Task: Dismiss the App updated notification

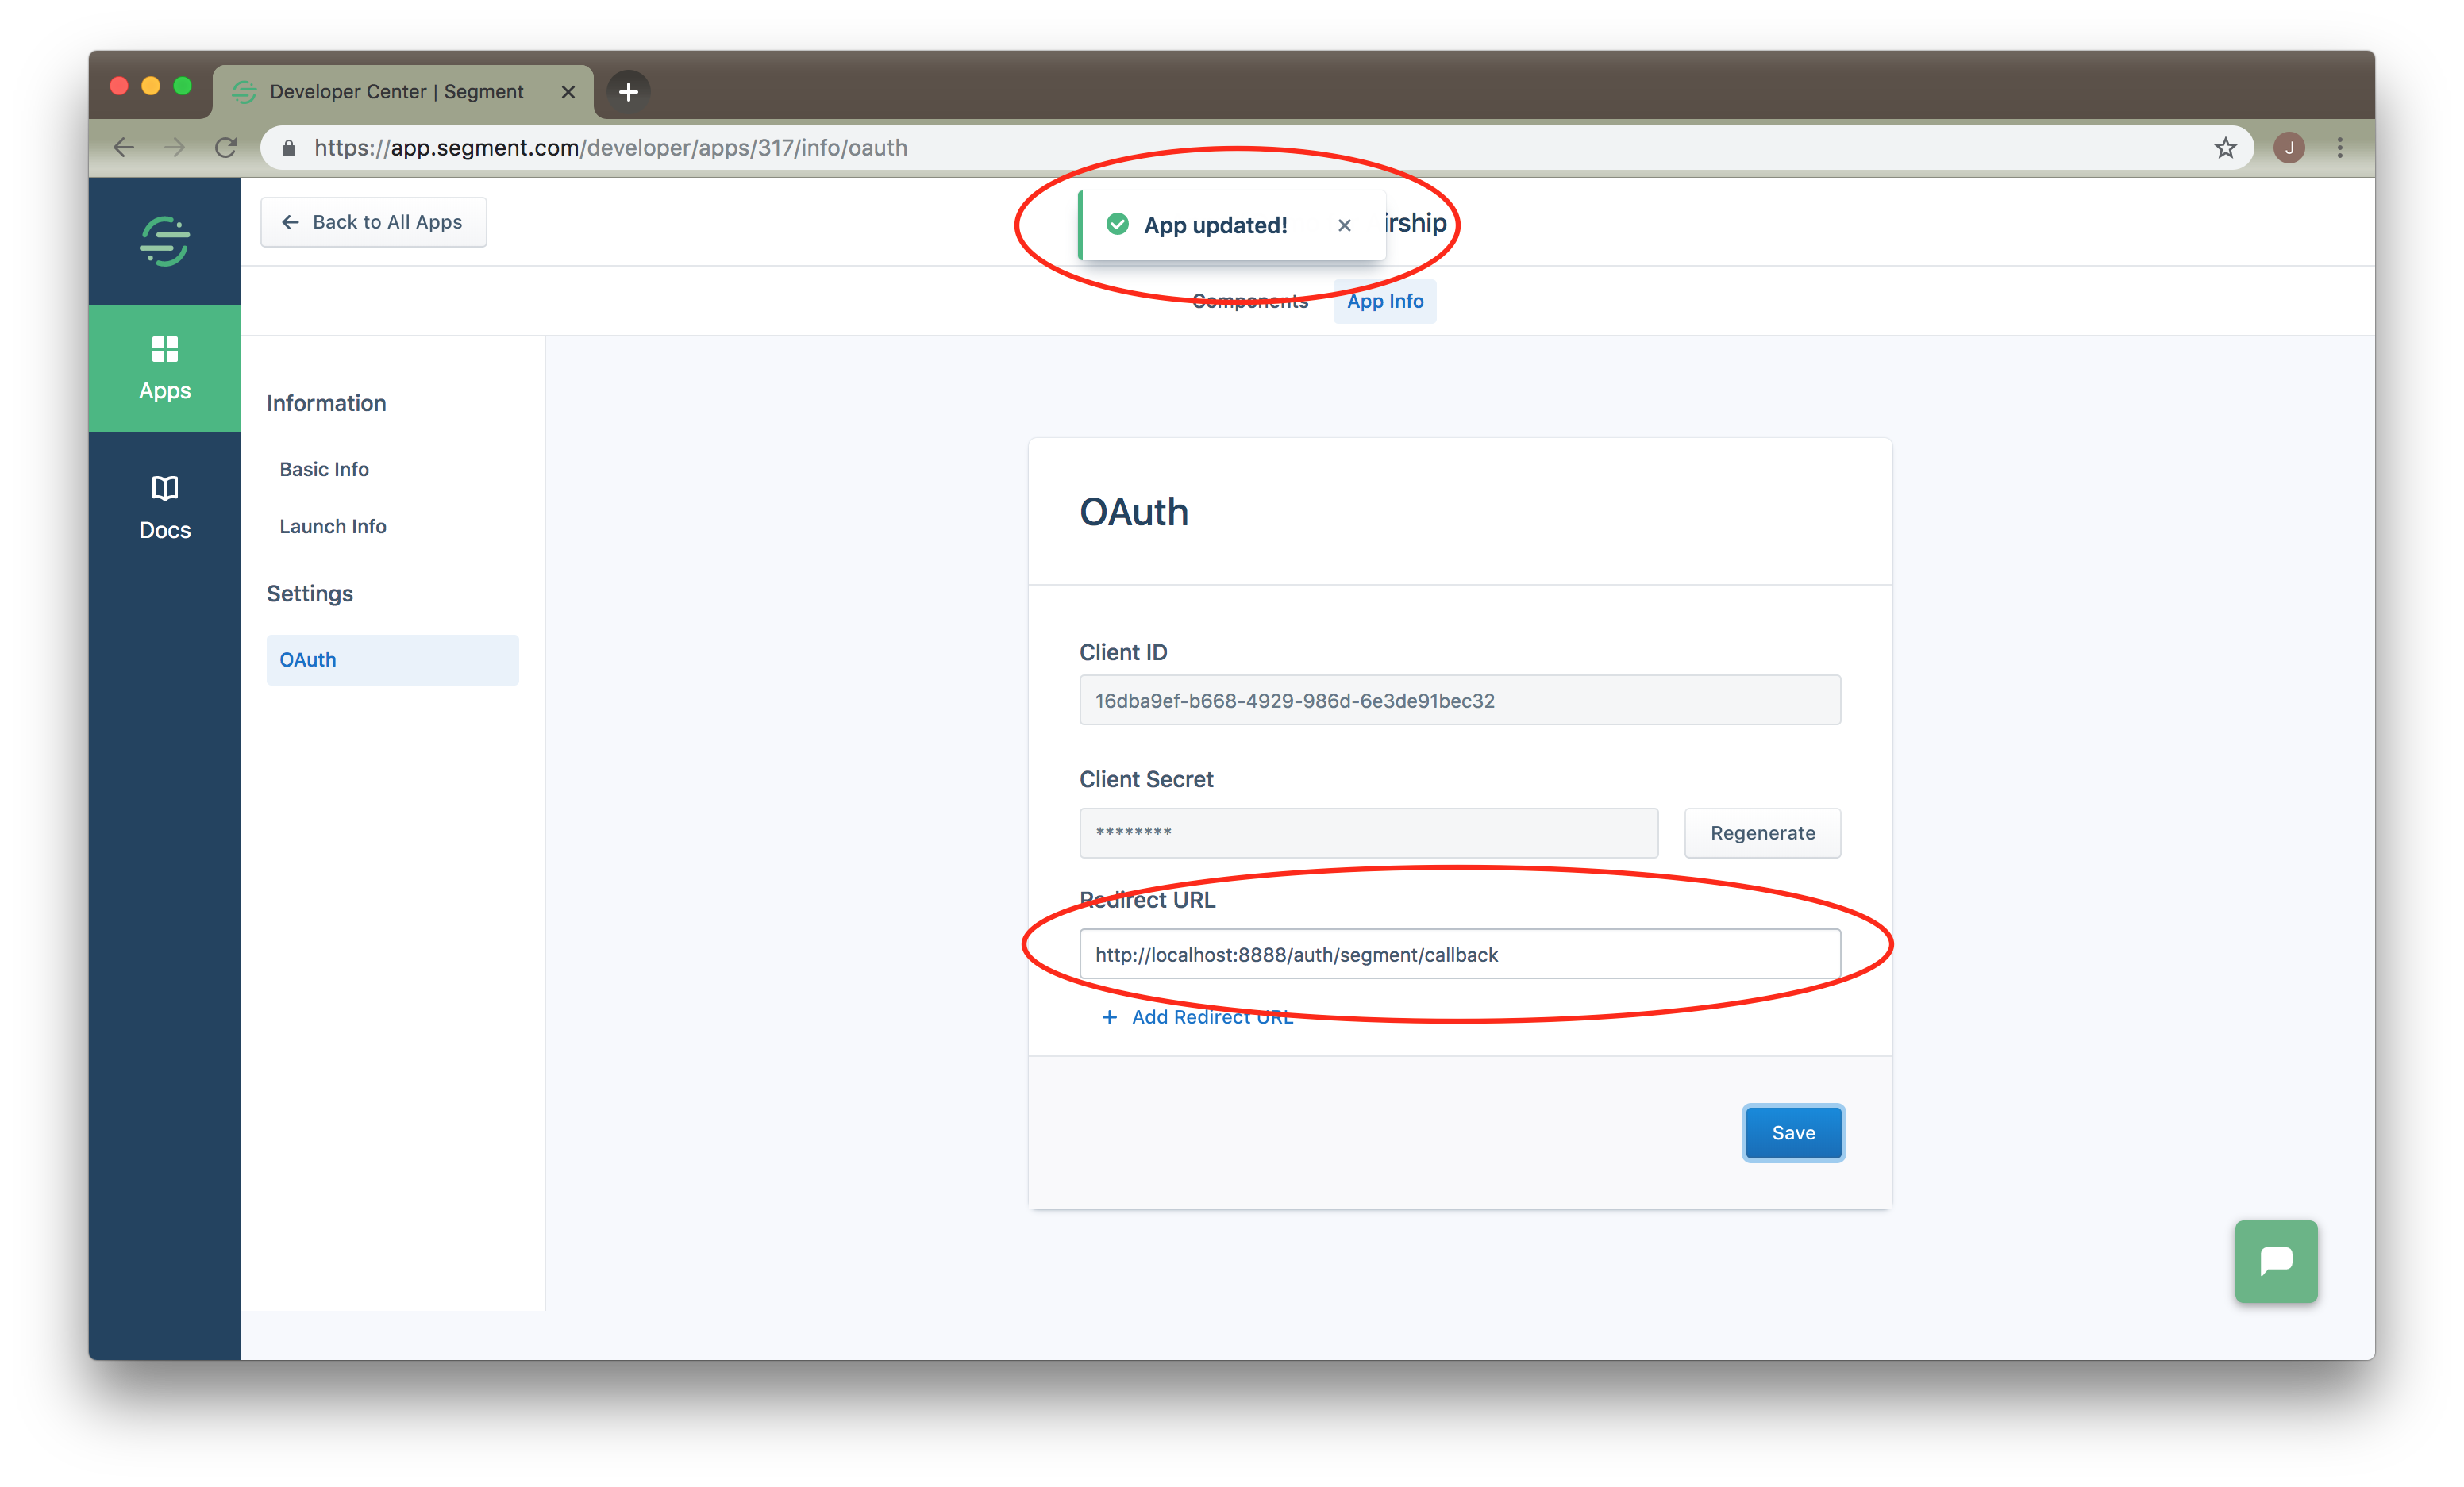Action: coord(1344,226)
